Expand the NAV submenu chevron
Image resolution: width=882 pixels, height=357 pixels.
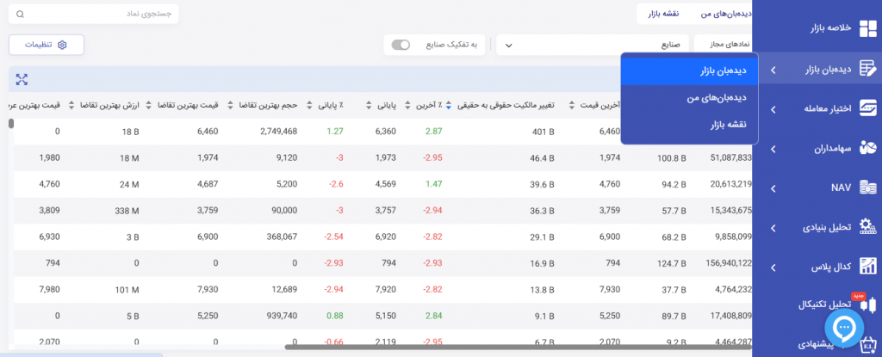773,188
